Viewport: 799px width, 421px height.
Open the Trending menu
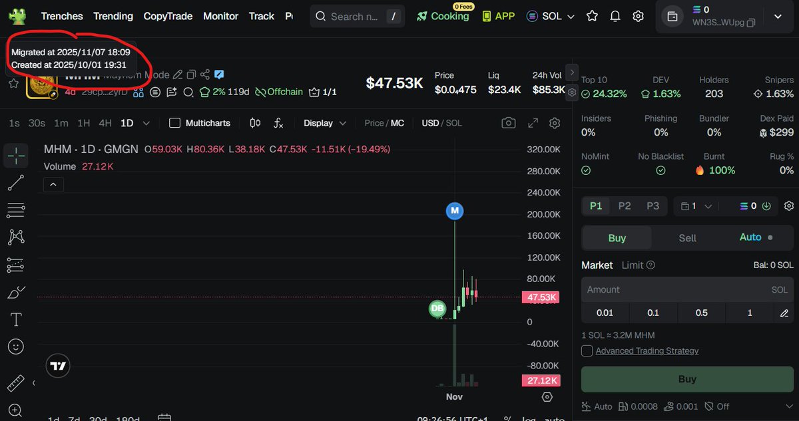[x=113, y=16]
